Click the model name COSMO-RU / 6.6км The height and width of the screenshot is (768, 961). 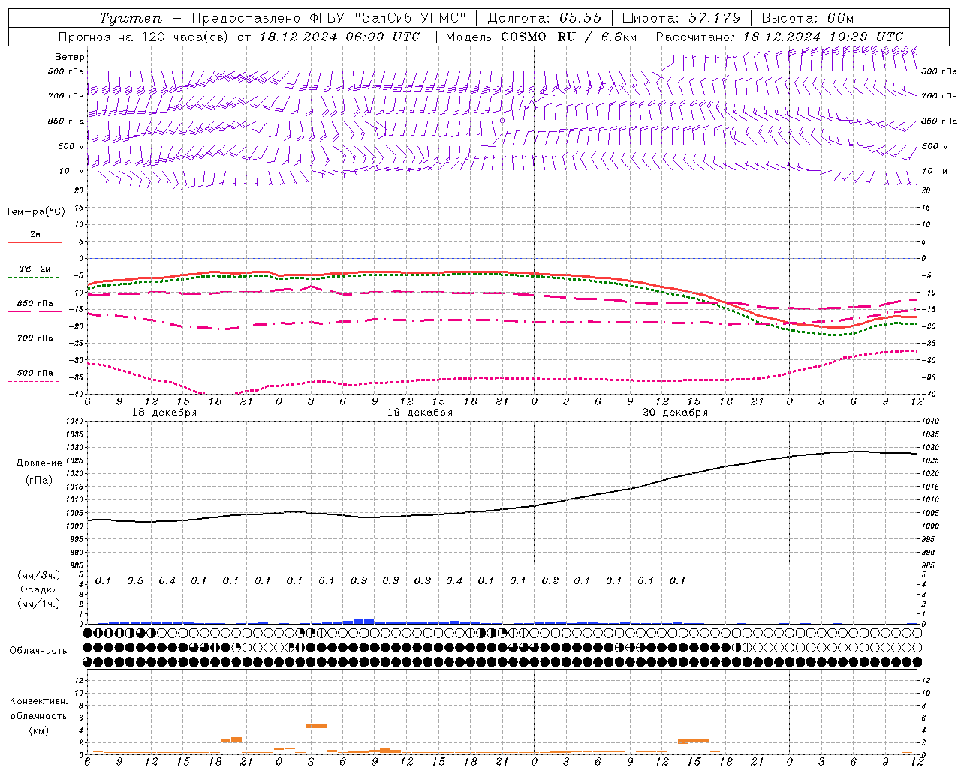568,37
